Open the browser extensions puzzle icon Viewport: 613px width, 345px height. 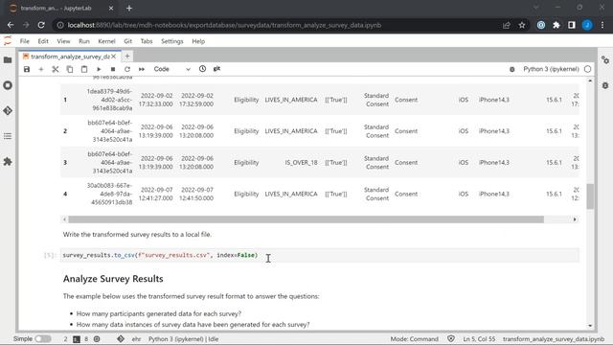coord(556,25)
